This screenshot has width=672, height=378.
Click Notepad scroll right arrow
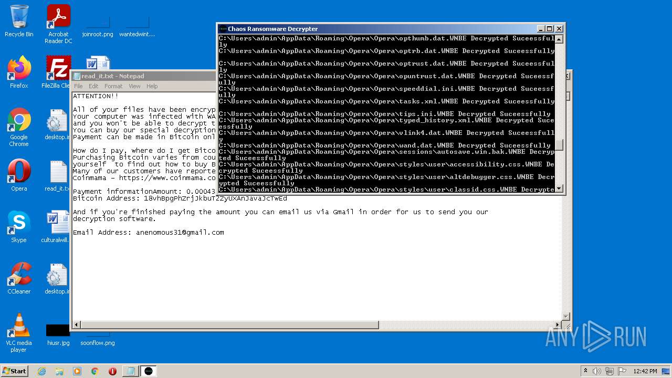click(558, 325)
